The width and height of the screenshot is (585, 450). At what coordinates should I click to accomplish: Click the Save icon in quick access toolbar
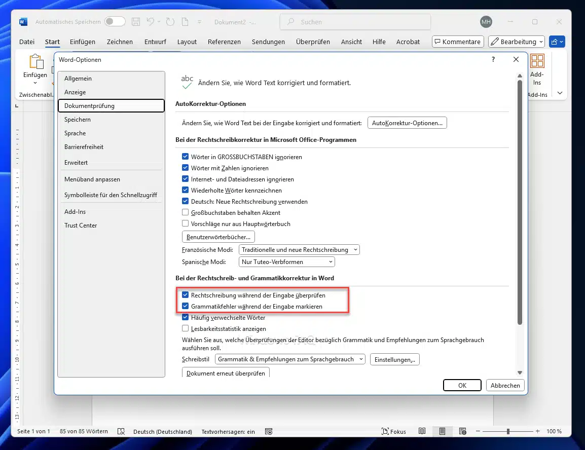coord(136,22)
